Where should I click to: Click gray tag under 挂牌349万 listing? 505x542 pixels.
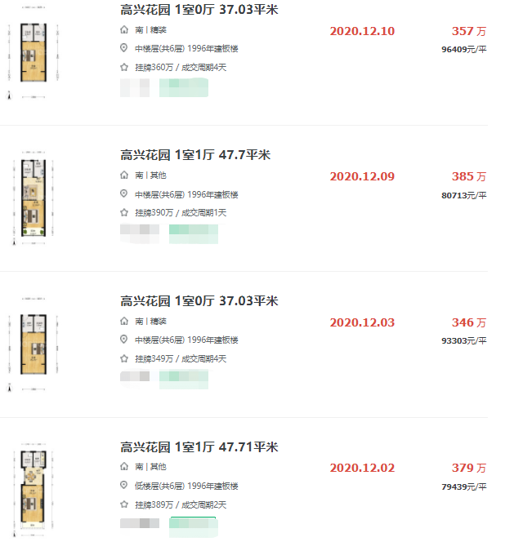coord(135,376)
